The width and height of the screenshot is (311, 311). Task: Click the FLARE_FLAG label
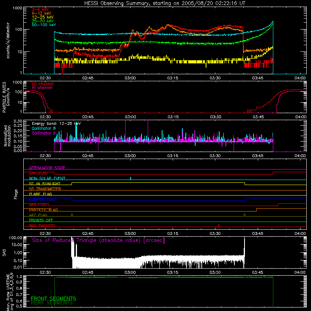(40, 194)
